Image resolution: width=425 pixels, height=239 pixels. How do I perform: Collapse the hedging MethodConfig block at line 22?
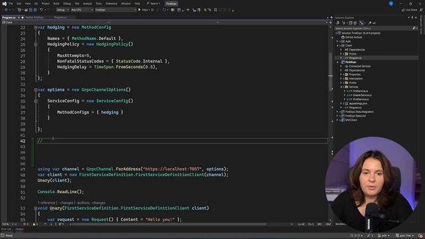click(x=35, y=27)
